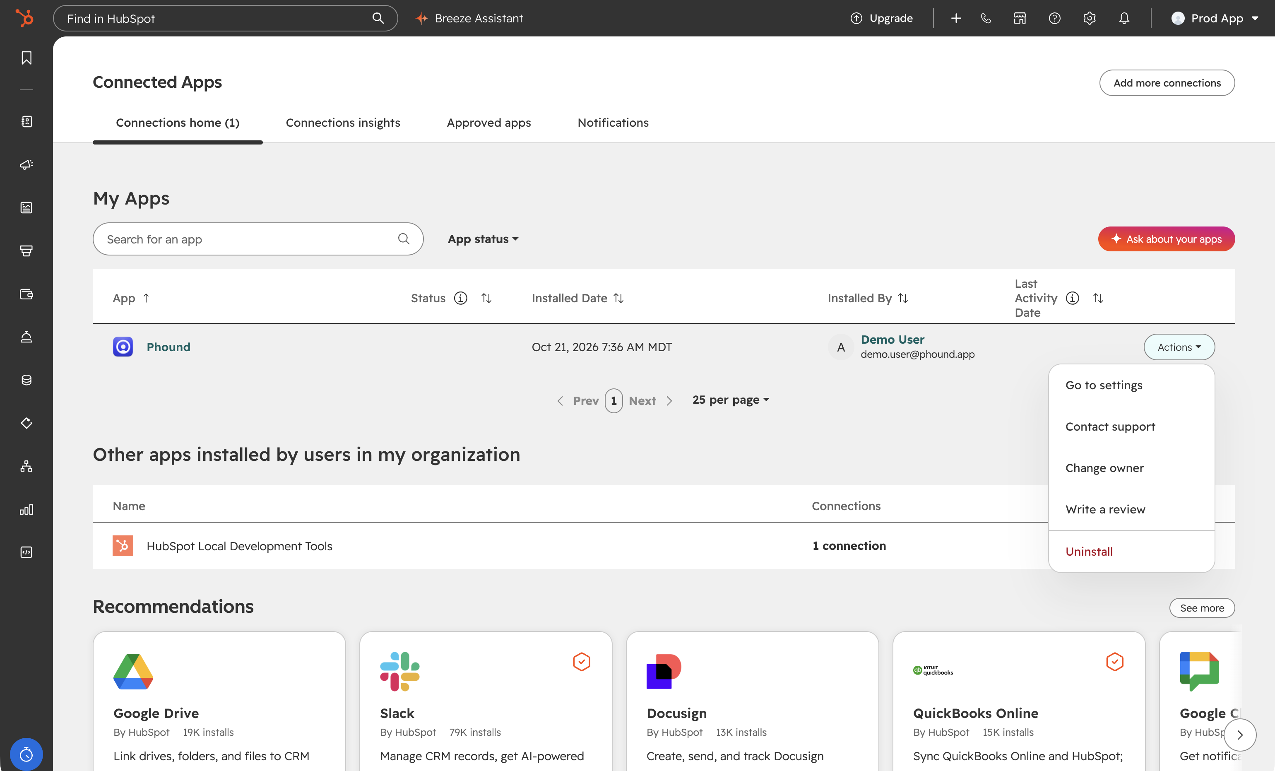Expand the 25 per page dropdown
1275x771 pixels.
(731, 400)
